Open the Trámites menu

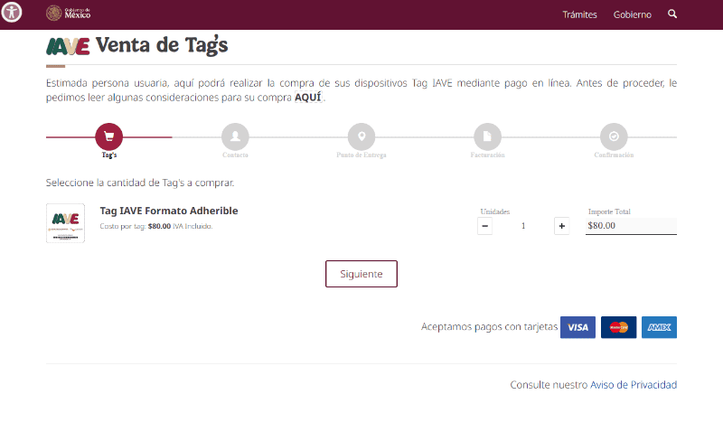coord(579,14)
